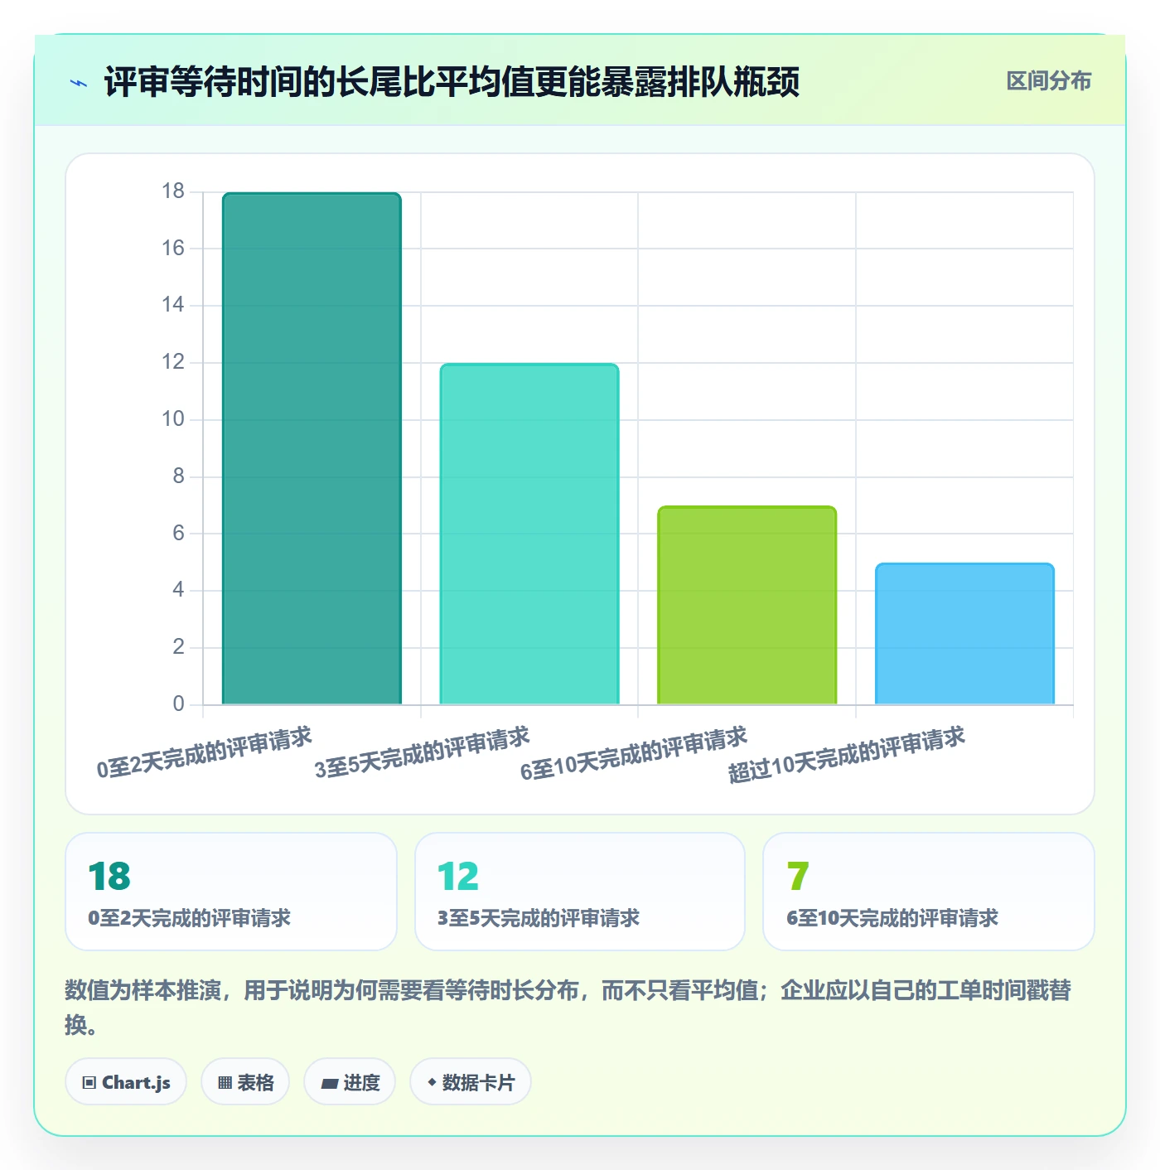This screenshot has height=1170, width=1160.
Task: Select the turquoise bar for 3至5天
Action: [529, 534]
